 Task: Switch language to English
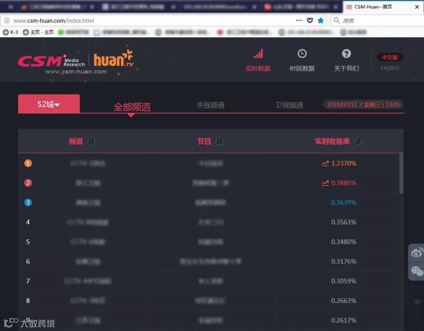tap(390, 68)
